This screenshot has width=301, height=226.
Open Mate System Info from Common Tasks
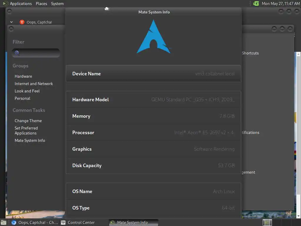click(30, 140)
